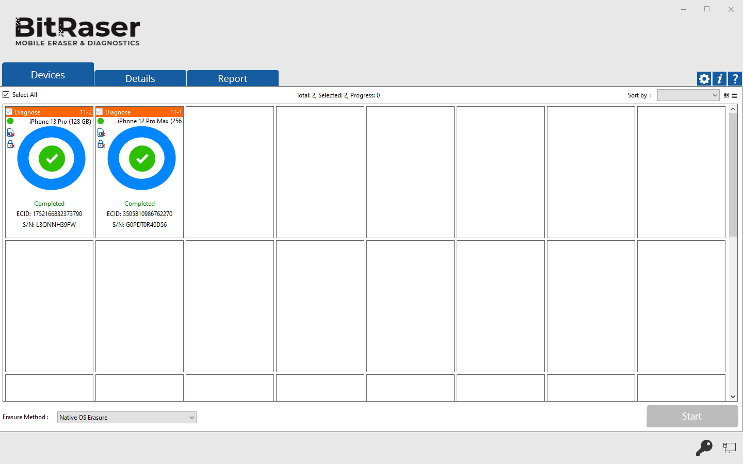
Task: Click Completed status under iPhone 12 Pro Max
Action: point(140,204)
